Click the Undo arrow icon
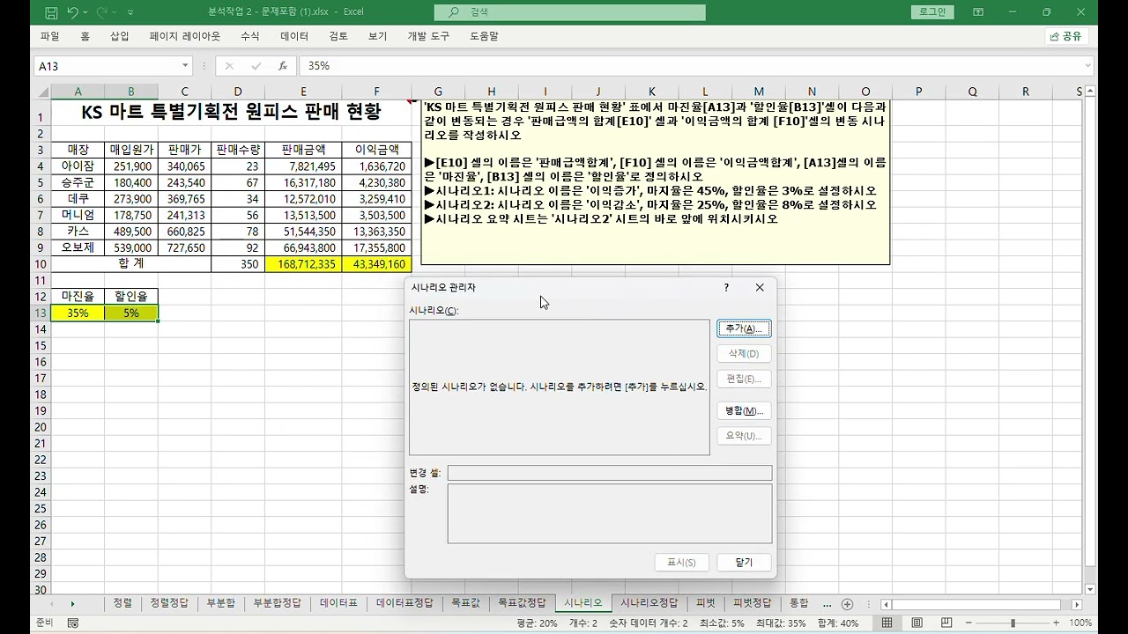 click(x=72, y=12)
